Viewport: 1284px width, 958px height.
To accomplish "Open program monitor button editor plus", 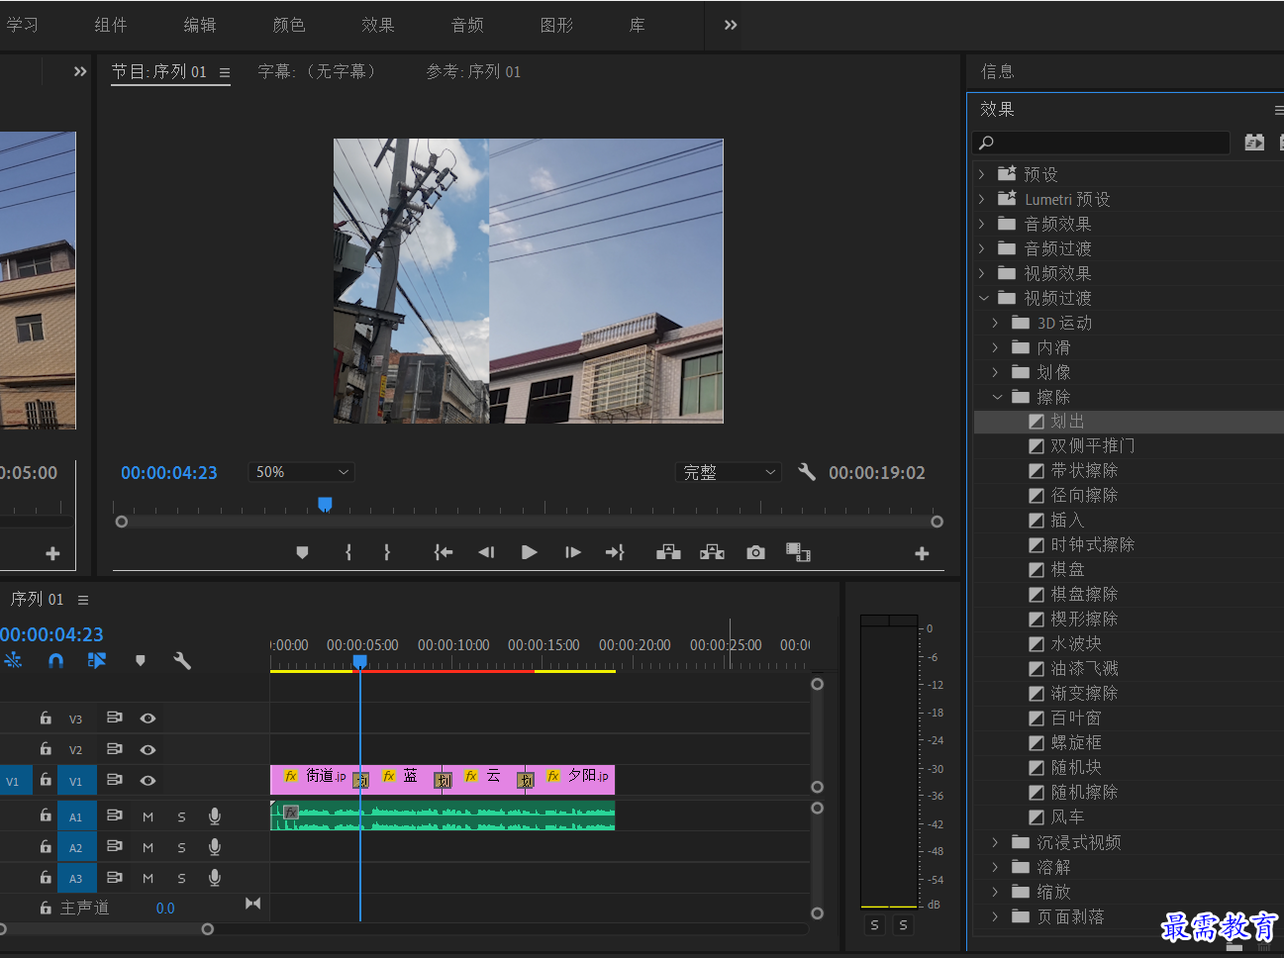I will (922, 553).
